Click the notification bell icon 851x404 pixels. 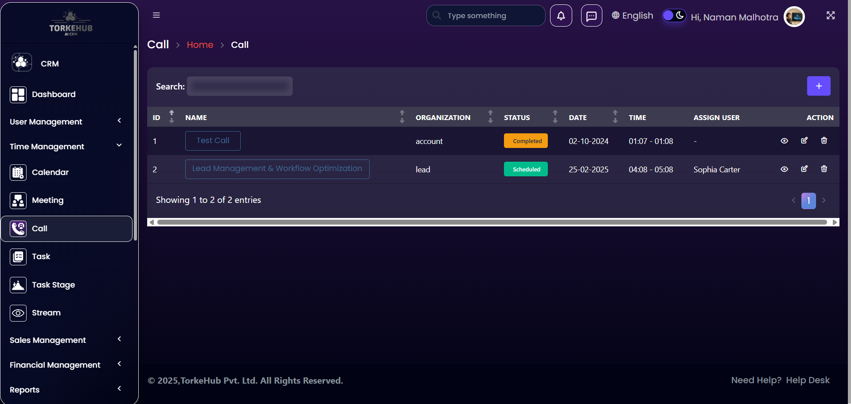(561, 16)
